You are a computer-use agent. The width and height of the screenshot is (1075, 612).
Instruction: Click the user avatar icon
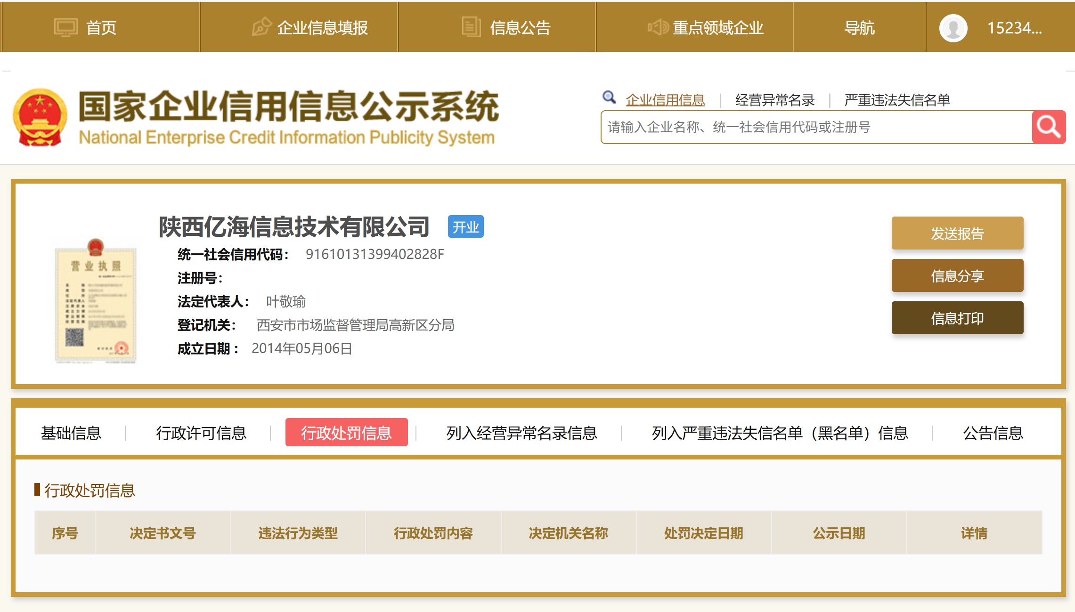point(953,28)
